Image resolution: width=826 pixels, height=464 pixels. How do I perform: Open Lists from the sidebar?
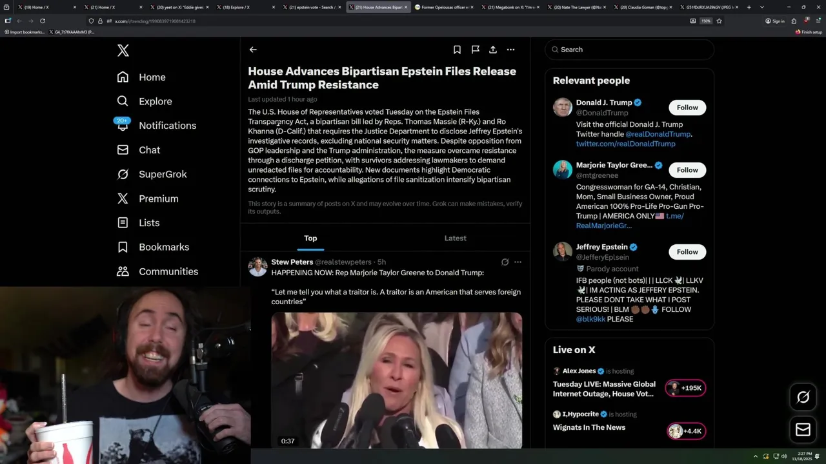[138, 223]
